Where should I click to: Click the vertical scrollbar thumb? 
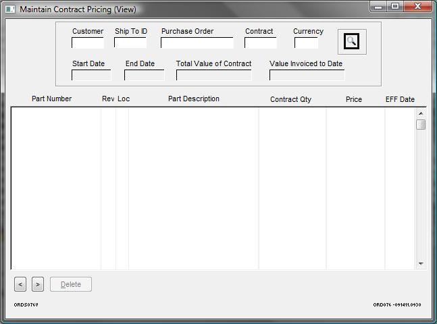421,124
